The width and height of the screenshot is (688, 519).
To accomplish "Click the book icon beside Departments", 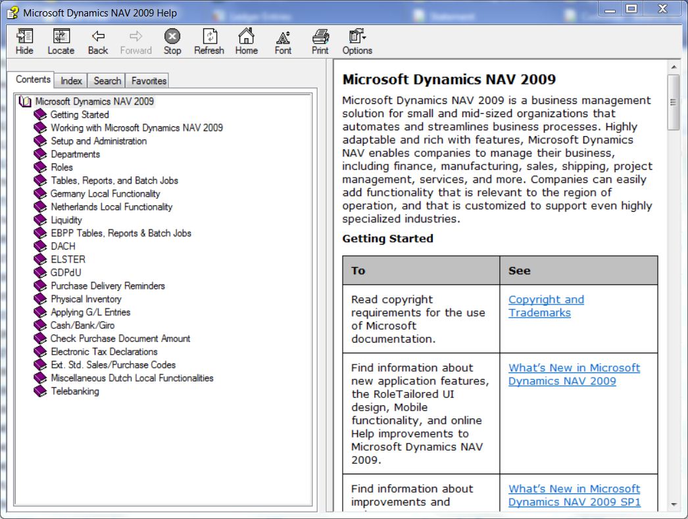I will (x=40, y=155).
